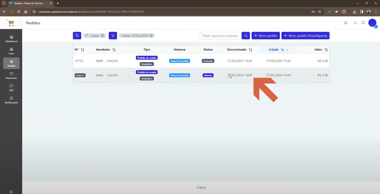Open the shopping cart icon in the header
Image resolution: width=380 pixels, height=194 pixels.
coord(345,23)
